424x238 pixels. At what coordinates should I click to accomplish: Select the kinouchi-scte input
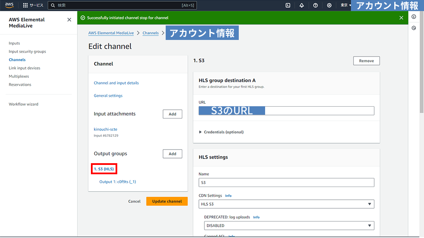coord(105,129)
